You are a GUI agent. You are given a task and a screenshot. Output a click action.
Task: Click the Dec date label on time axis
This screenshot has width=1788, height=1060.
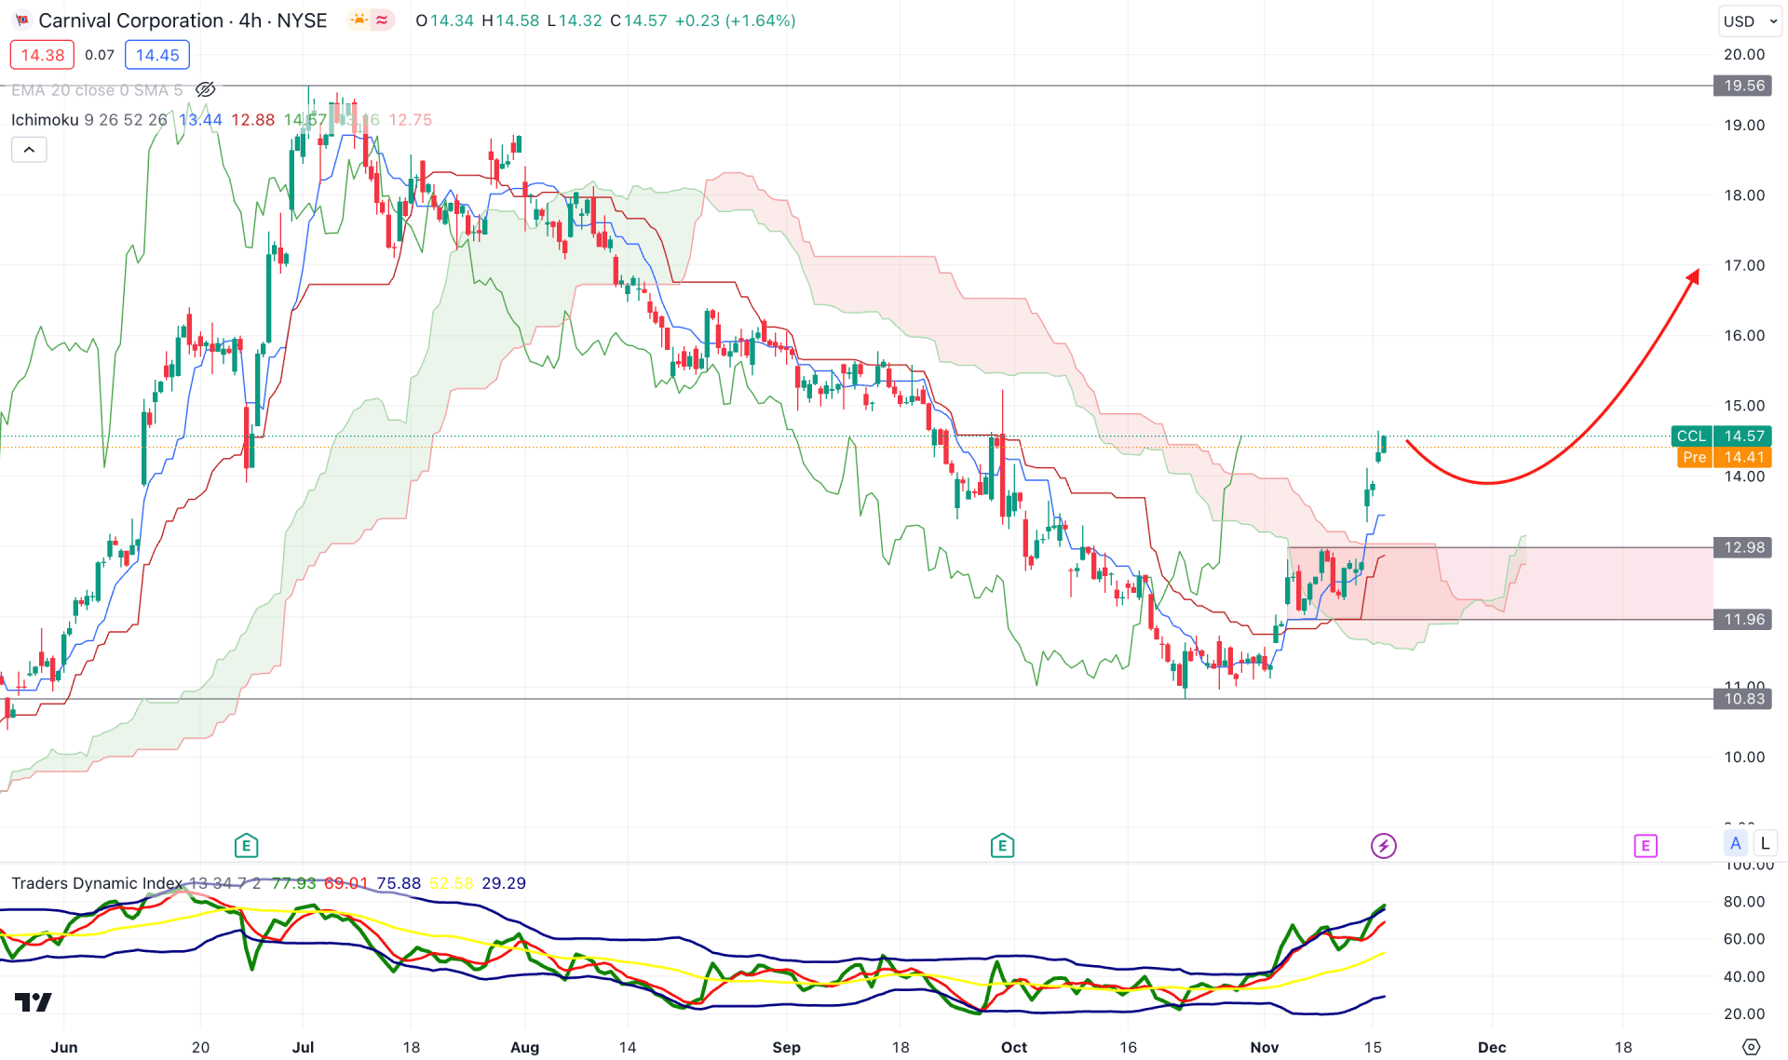click(x=1492, y=1047)
